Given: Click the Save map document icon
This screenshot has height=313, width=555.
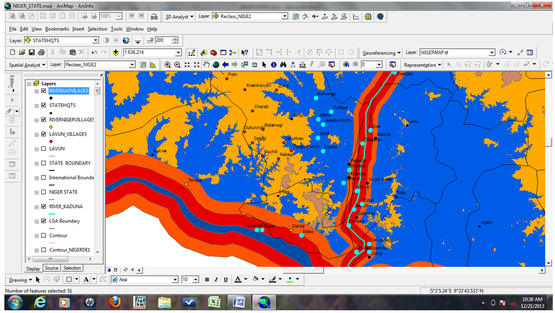Looking at the screenshot, I should coord(32,53).
